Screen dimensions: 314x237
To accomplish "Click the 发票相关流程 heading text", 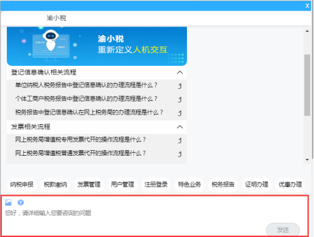I will pos(31,127).
